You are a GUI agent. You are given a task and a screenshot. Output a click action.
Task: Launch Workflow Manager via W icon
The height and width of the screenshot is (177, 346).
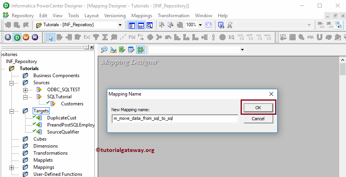click(x=26, y=37)
